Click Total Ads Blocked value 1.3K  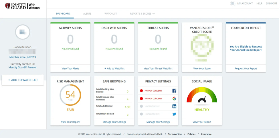coord(128,107)
